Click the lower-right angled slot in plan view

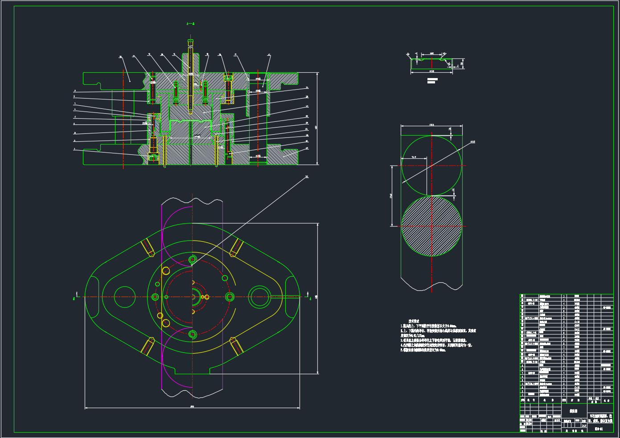pos(236,347)
